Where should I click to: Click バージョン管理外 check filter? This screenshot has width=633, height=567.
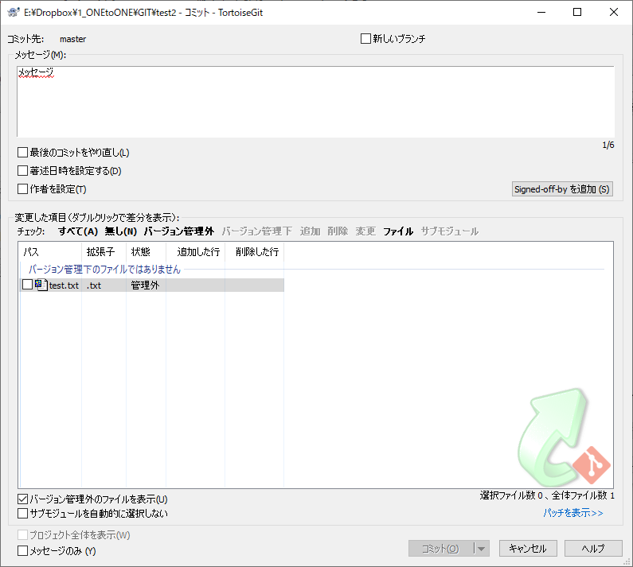(x=179, y=231)
